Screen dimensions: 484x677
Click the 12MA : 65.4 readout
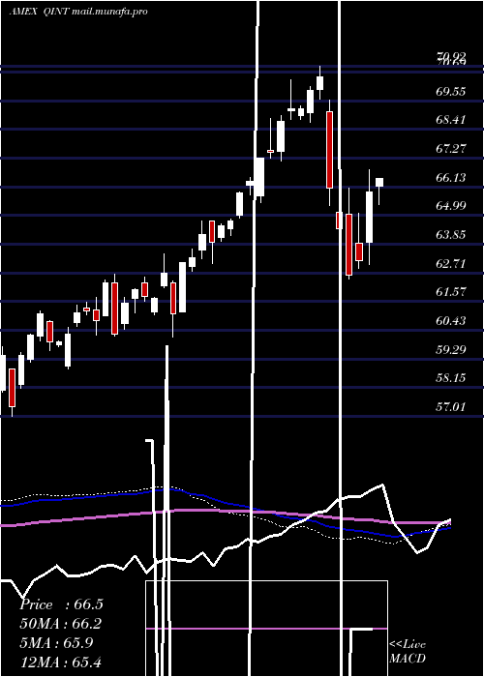click(x=61, y=662)
